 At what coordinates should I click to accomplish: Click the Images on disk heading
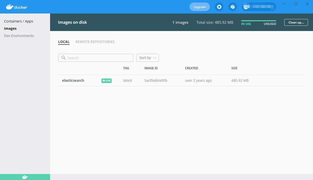73,22
